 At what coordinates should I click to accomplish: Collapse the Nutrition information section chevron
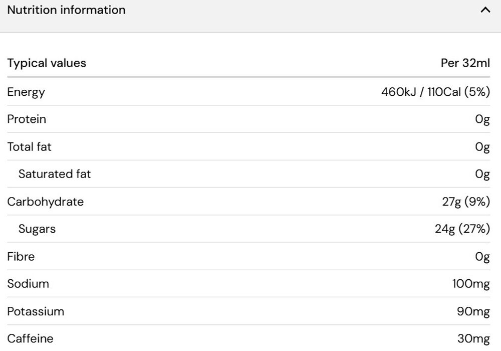[485, 10]
